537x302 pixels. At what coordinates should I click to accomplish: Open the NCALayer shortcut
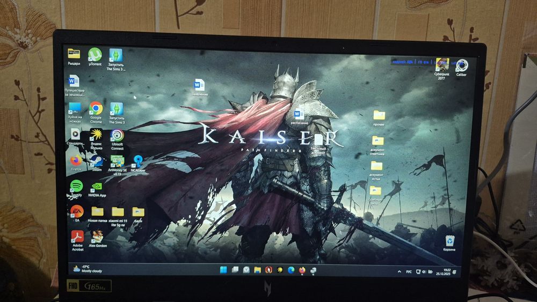138,164
